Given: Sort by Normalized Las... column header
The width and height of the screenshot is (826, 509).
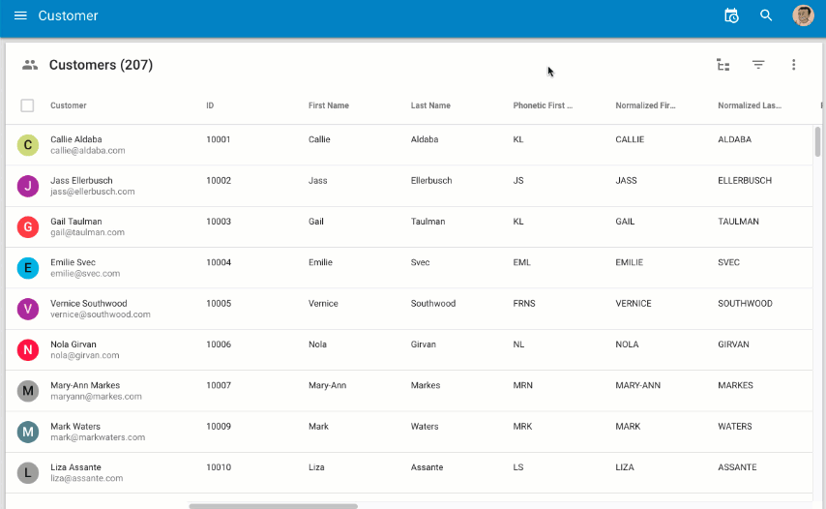Looking at the screenshot, I should (x=749, y=105).
